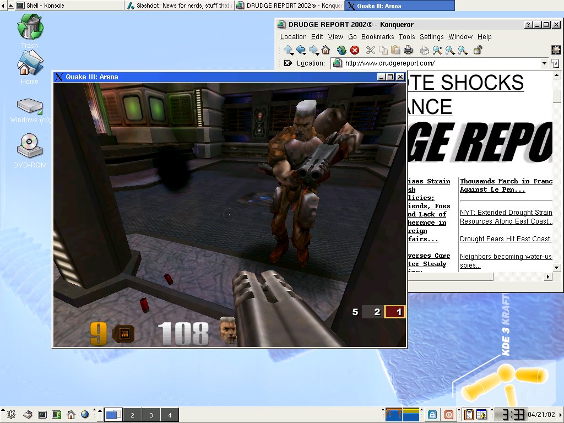The width and height of the screenshot is (564, 423).
Task: Launch the web browser globe in panel
Action: [x=85, y=415]
